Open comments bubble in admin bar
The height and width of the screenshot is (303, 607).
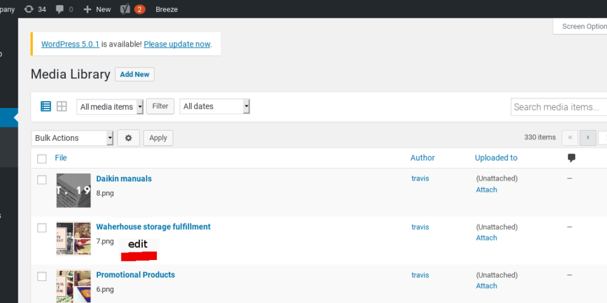(60, 9)
